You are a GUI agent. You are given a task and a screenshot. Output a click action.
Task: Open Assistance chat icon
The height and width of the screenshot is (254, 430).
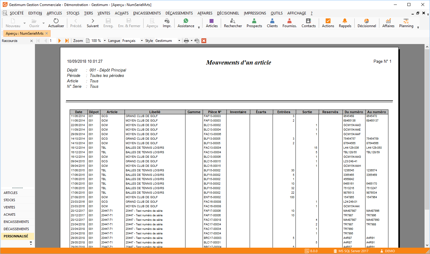coord(186,21)
